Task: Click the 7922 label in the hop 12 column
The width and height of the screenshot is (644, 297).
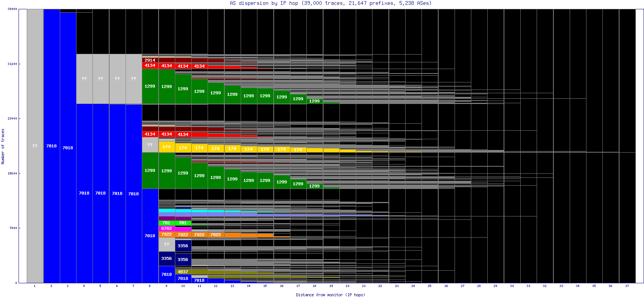Action: point(216,235)
